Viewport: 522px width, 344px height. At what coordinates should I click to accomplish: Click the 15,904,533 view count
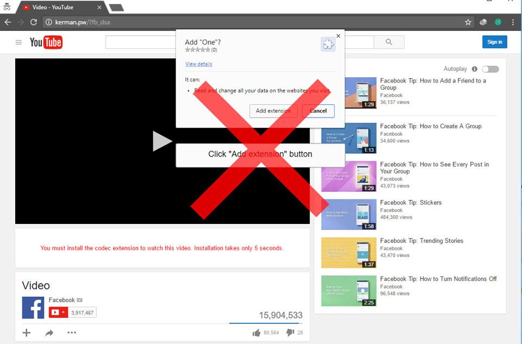(281, 315)
